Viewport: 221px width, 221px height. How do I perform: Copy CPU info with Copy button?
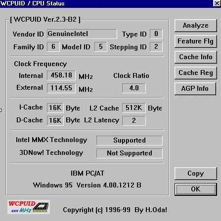195,174
